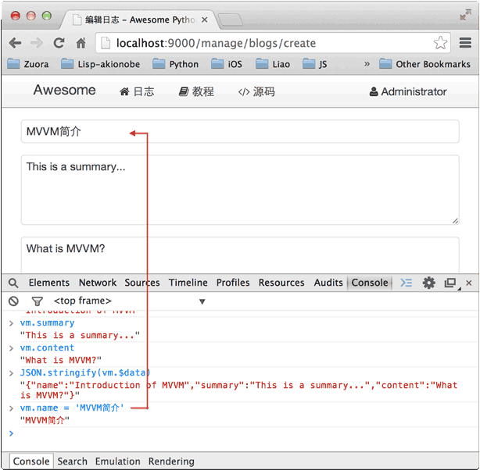Open the 教程 navigation link
Viewport: 480px width, 470px height.
[196, 91]
